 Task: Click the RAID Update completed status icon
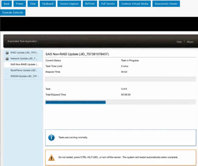[7, 53]
